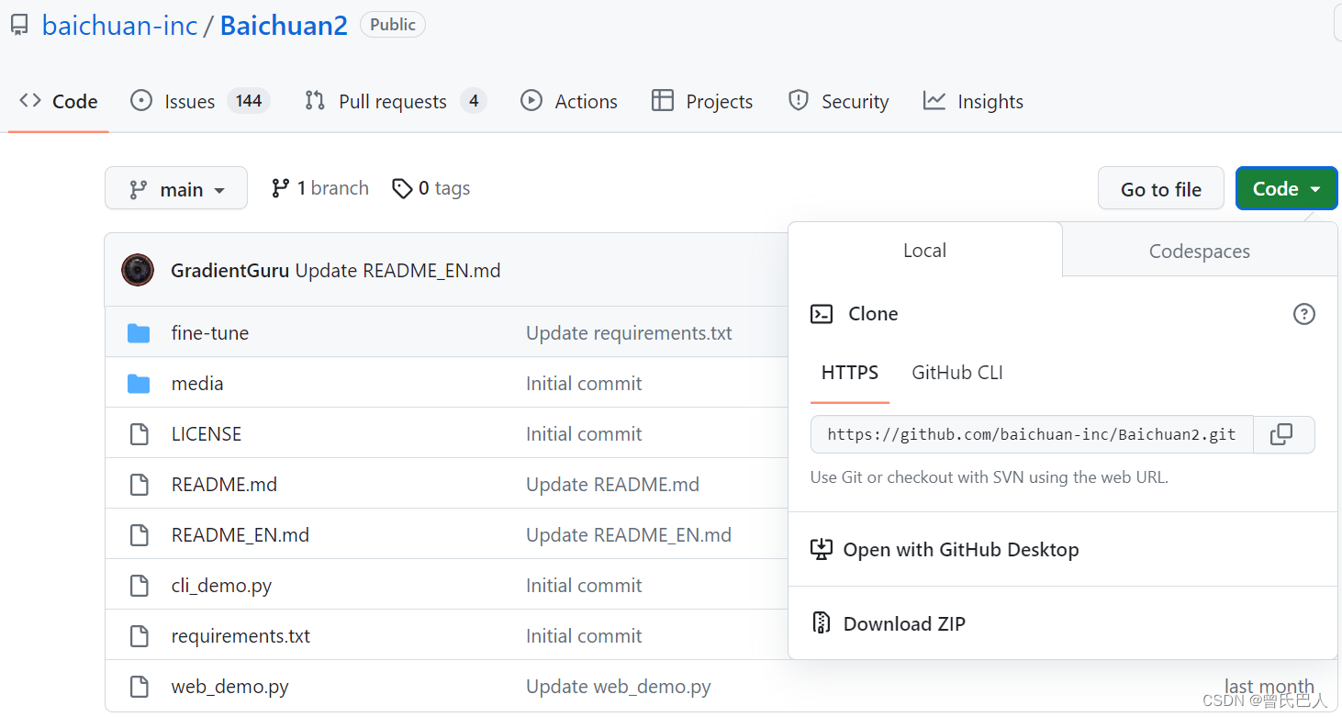1342x717 pixels.
Task: Click the Issues count badge 144
Action: point(249,101)
